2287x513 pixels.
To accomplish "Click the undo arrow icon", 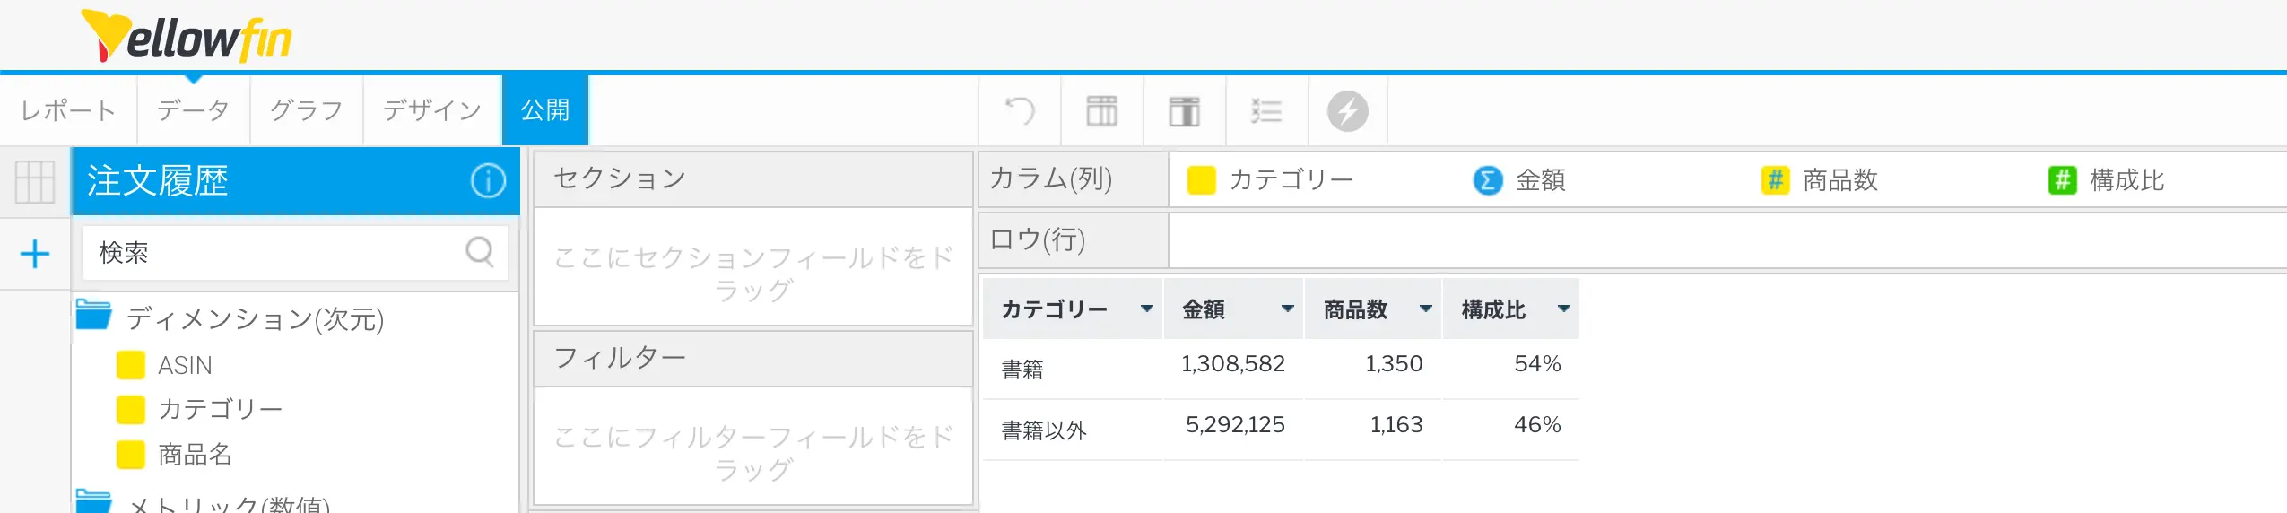I will 1020,111.
